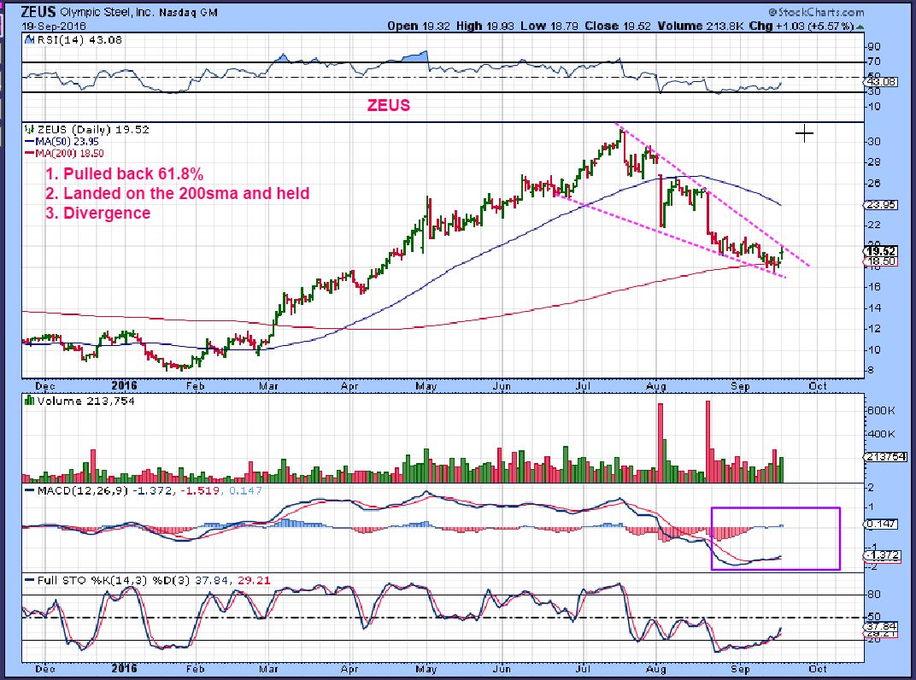The height and width of the screenshot is (680, 916).
Task: Click the chart date 19-Sep-2016
Action: (54, 26)
